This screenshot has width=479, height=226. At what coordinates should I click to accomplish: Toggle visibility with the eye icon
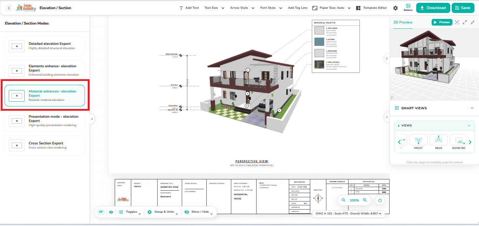pos(111,212)
